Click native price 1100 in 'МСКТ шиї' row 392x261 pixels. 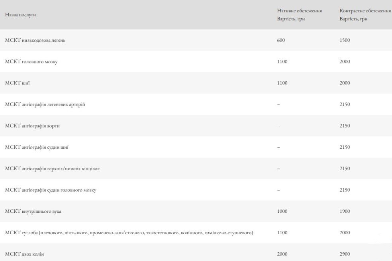[x=282, y=83]
